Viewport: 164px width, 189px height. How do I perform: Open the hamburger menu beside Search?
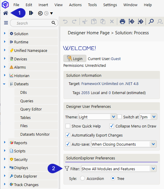(6, 23)
